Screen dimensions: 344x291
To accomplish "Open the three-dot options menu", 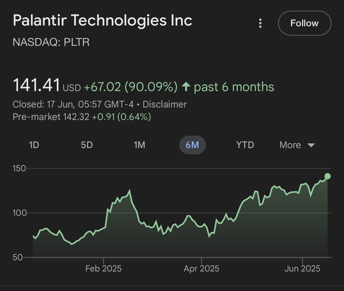I will tap(260, 23).
